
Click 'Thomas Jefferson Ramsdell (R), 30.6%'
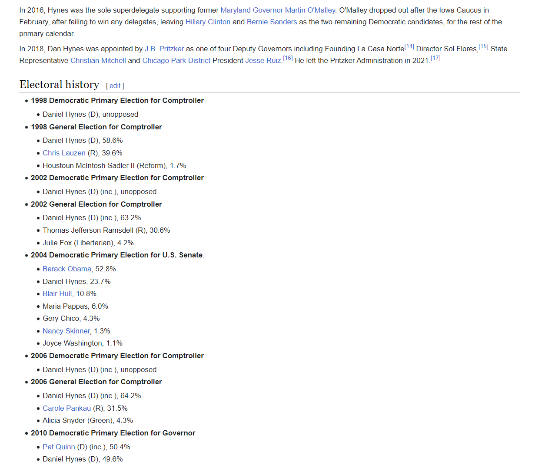pos(106,230)
